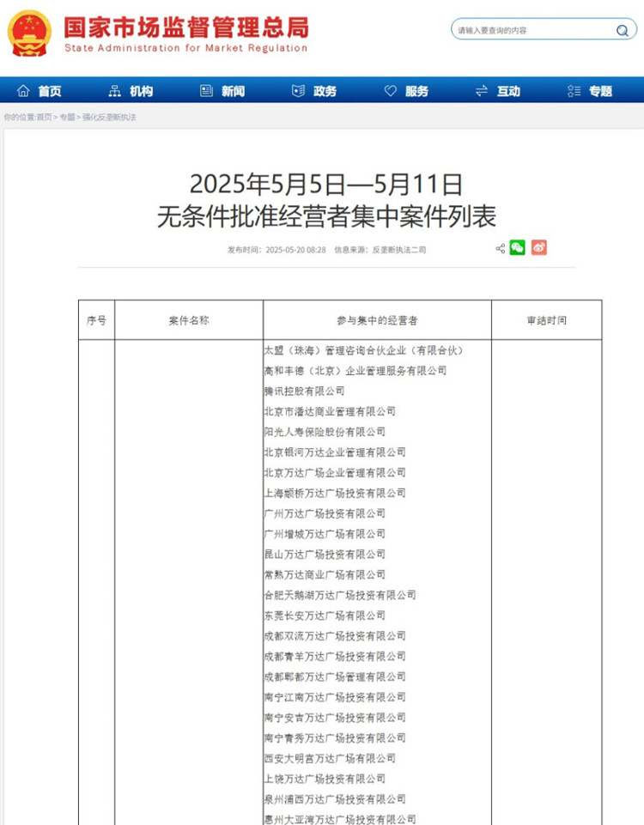Select row 成都青羊万达广场投资有限公司
This screenshot has width=644, height=825.
335,657
